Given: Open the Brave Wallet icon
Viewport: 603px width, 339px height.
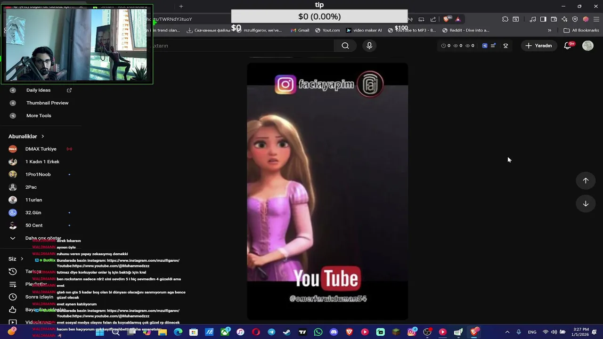Looking at the screenshot, I should (554, 19).
